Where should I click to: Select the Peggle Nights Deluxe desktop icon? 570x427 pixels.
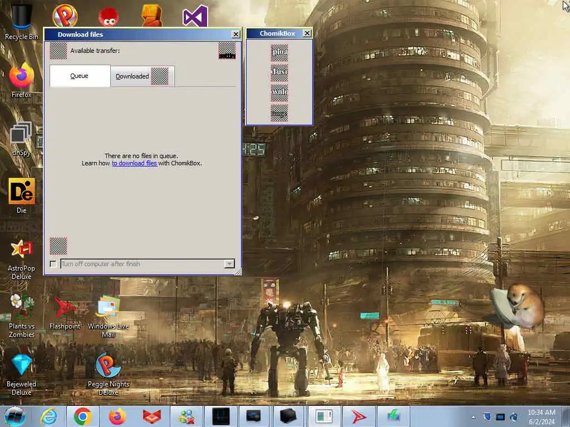(x=109, y=375)
